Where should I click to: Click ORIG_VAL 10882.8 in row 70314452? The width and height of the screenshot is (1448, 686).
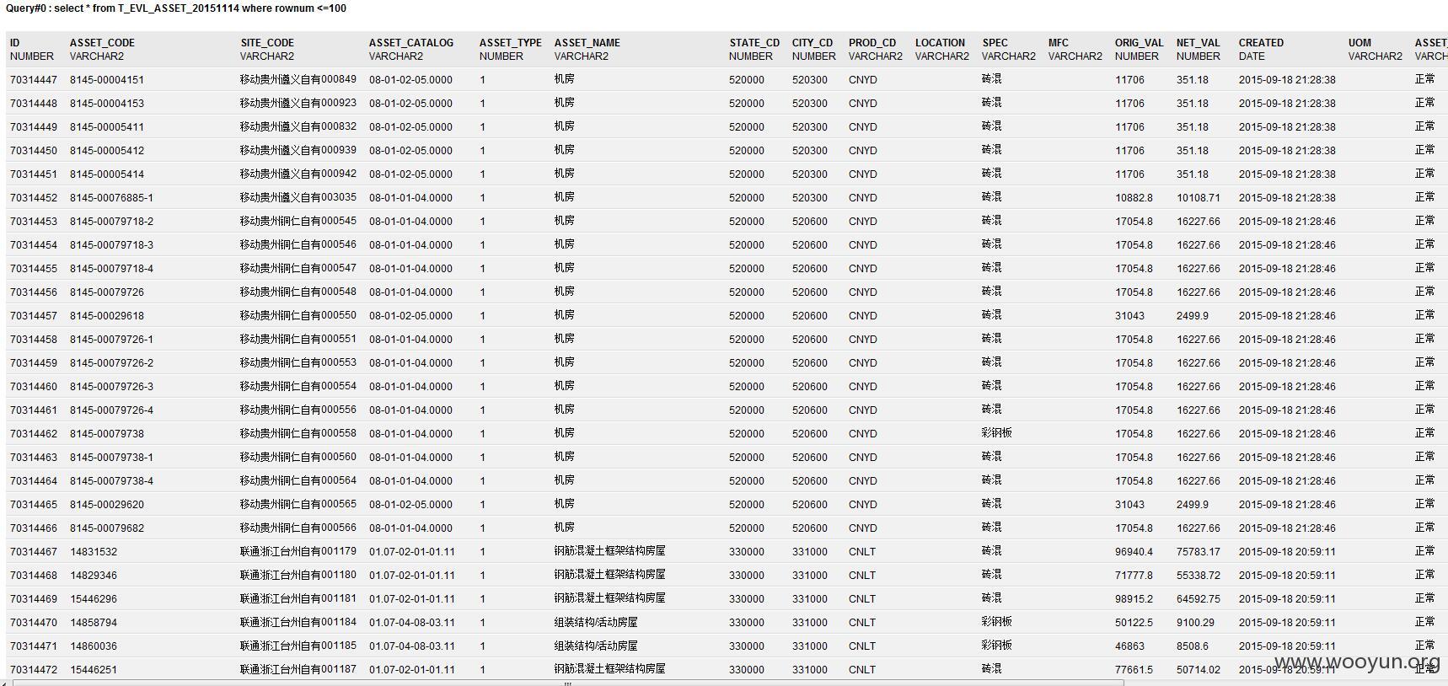tap(1134, 198)
